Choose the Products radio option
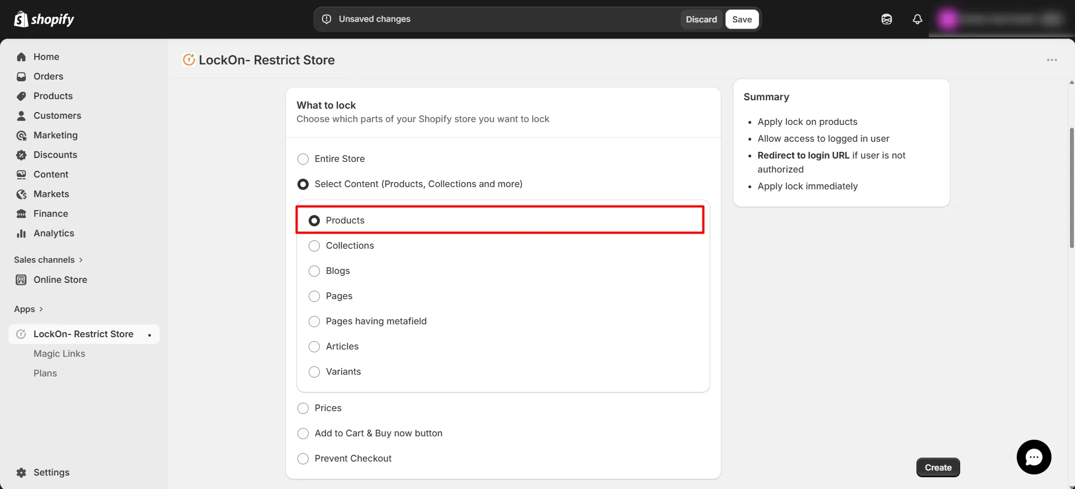Screen dimensions: 1075x489 pos(314,221)
